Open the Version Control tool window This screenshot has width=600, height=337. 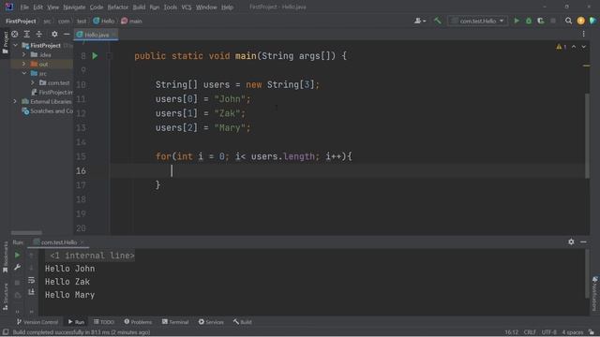point(37,322)
